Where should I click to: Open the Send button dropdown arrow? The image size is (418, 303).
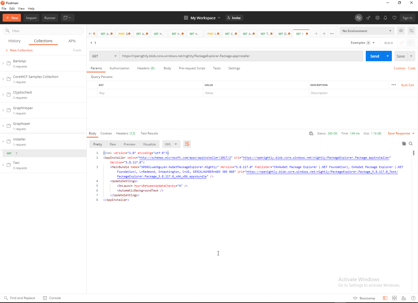(x=388, y=56)
